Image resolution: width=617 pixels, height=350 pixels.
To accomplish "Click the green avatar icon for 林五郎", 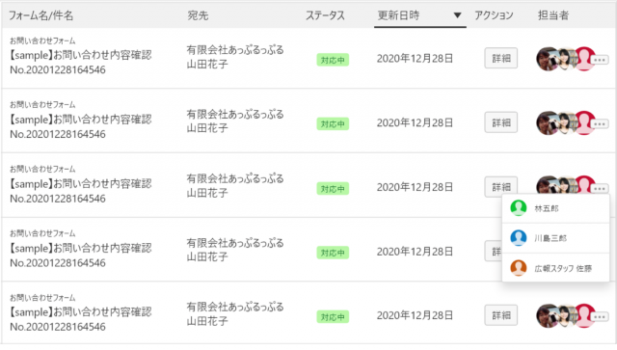I will (x=519, y=208).
